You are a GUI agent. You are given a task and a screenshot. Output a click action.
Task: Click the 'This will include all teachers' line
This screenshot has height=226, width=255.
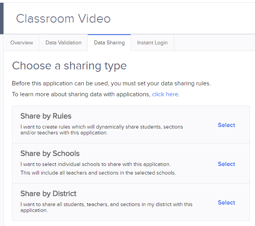coord(98,173)
